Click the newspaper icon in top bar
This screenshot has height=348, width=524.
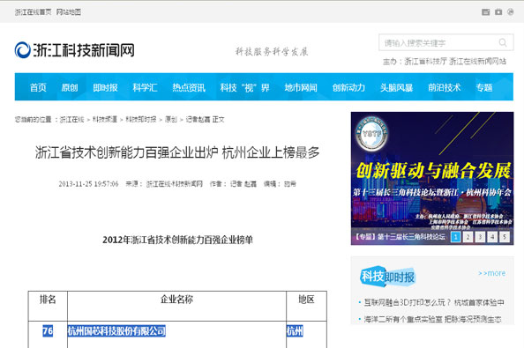tap(485, 12)
